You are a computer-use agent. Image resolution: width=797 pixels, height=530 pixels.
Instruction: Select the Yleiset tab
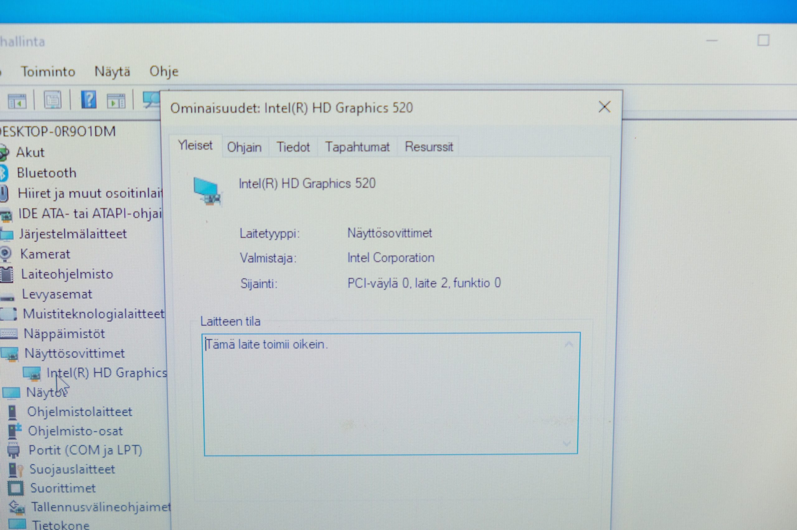point(195,145)
